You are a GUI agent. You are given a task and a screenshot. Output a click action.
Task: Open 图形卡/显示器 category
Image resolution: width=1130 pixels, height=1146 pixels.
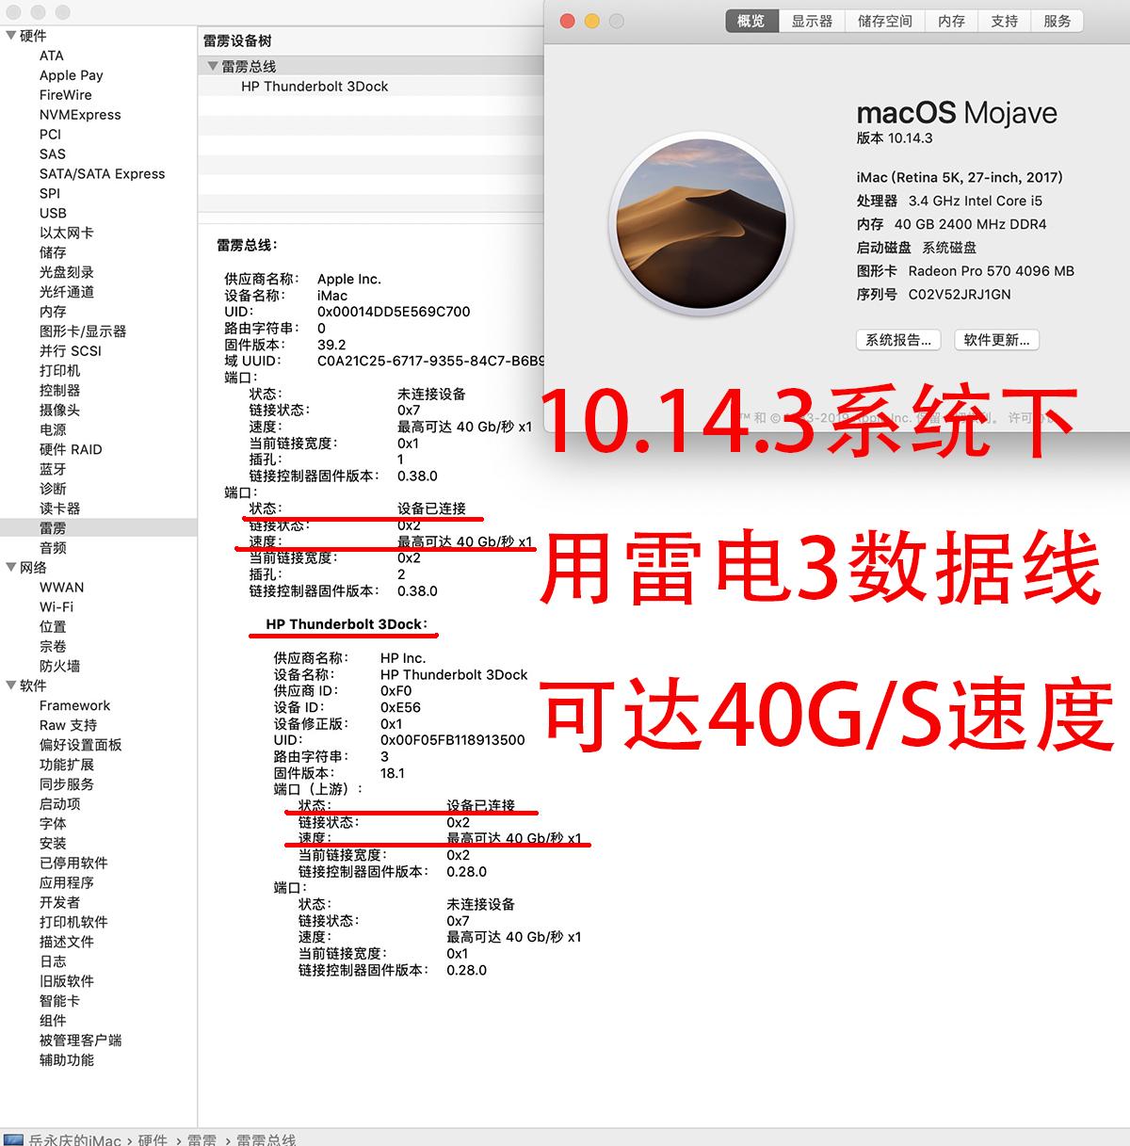83,331
